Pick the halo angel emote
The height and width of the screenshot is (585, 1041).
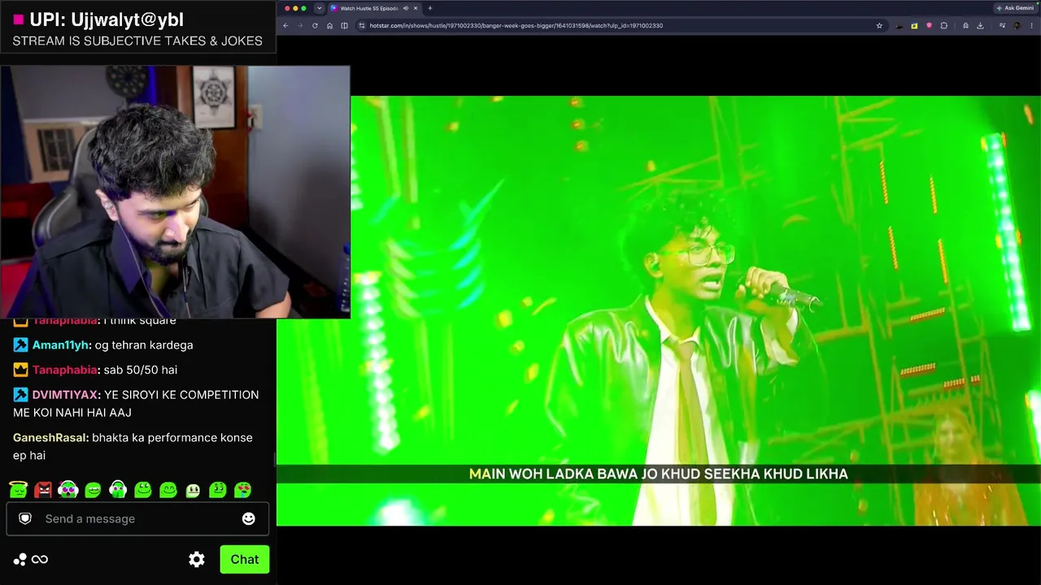click(x=18, y=489)
